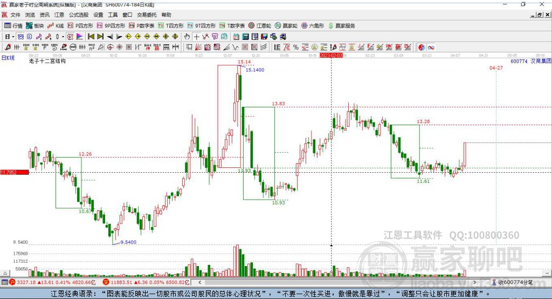Select the red target circle tool

(x=110, y=47)
